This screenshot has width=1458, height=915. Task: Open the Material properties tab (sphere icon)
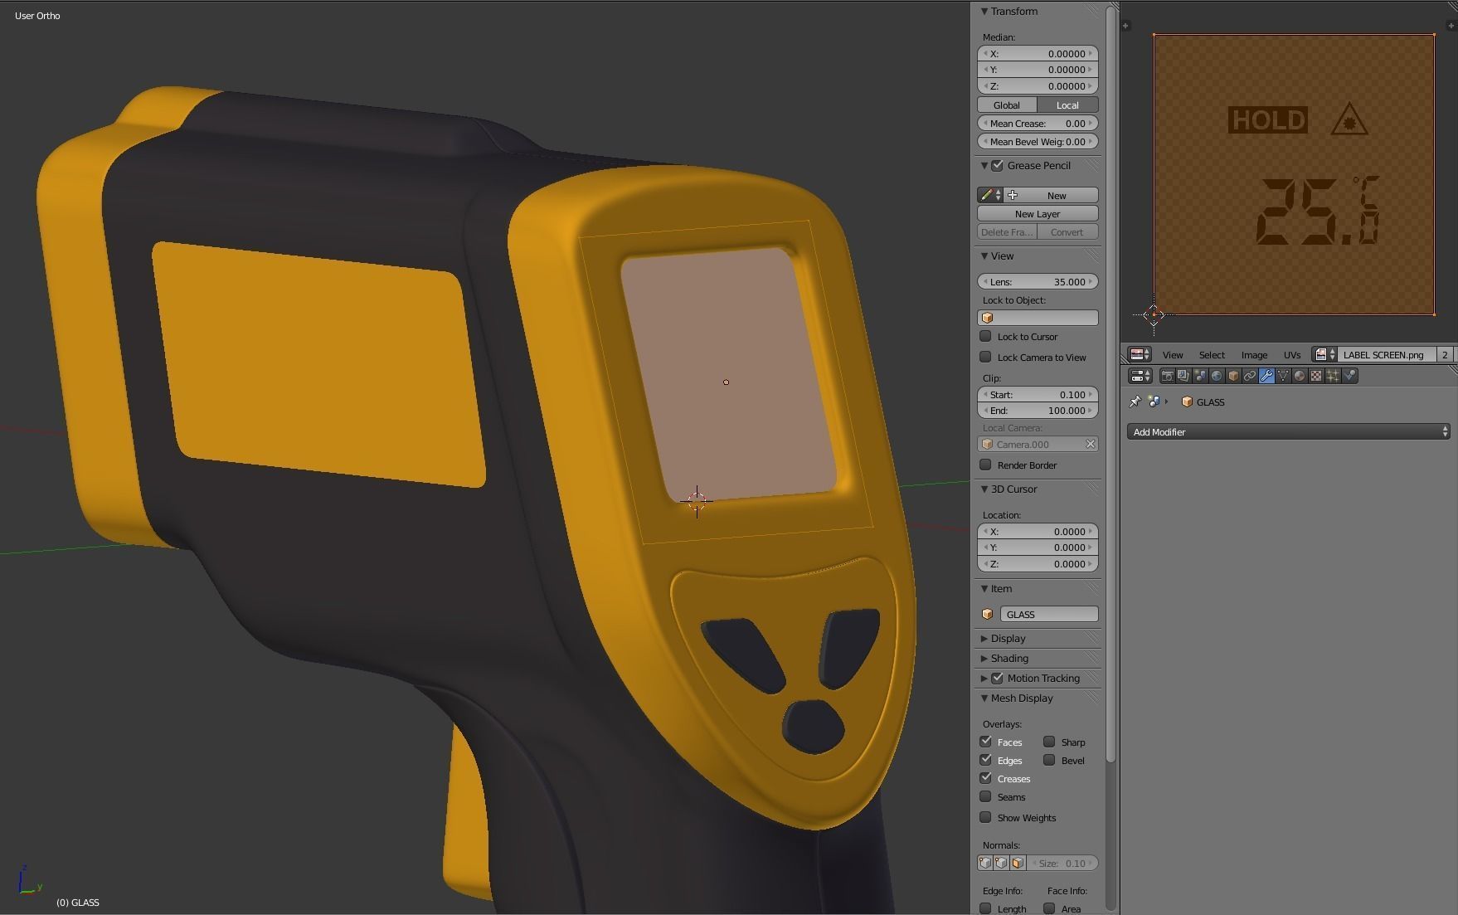[1300, 376]
